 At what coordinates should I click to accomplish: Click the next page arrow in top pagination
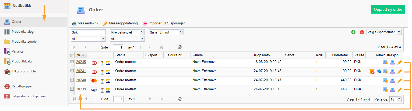(x=150, y=47)
